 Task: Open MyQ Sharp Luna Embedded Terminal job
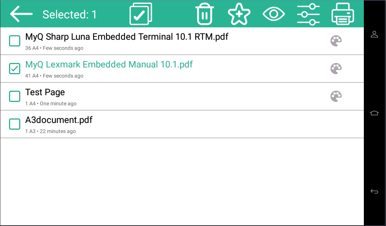point(127,37)
